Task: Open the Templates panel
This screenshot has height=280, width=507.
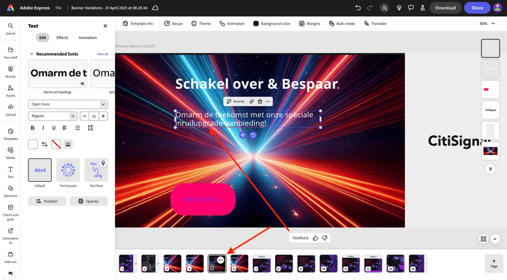Action: [x=10, y=134]
